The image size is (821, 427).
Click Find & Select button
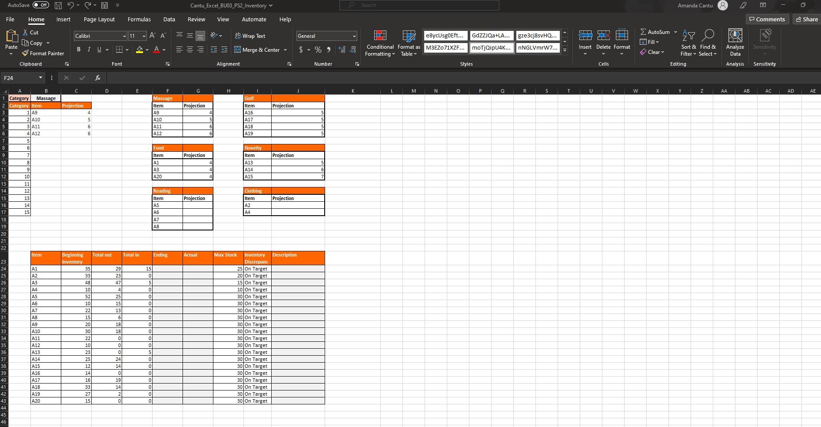pos(708,43)
